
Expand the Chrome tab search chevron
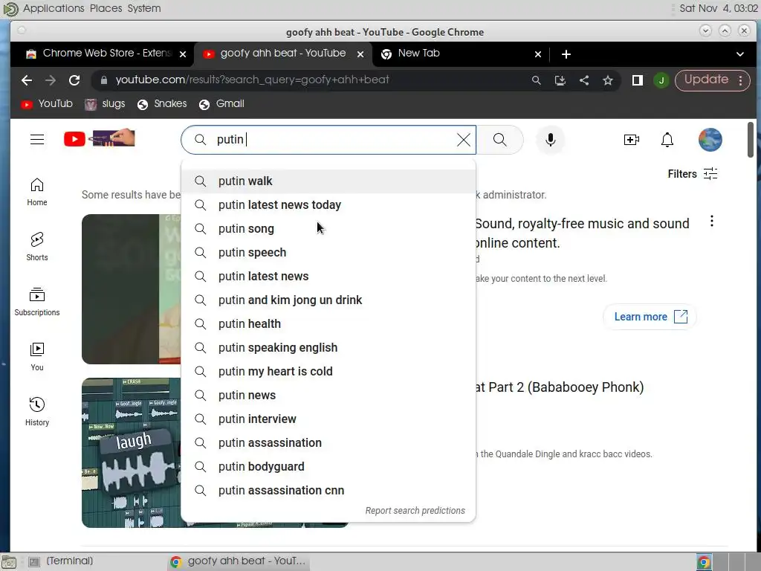740,54
